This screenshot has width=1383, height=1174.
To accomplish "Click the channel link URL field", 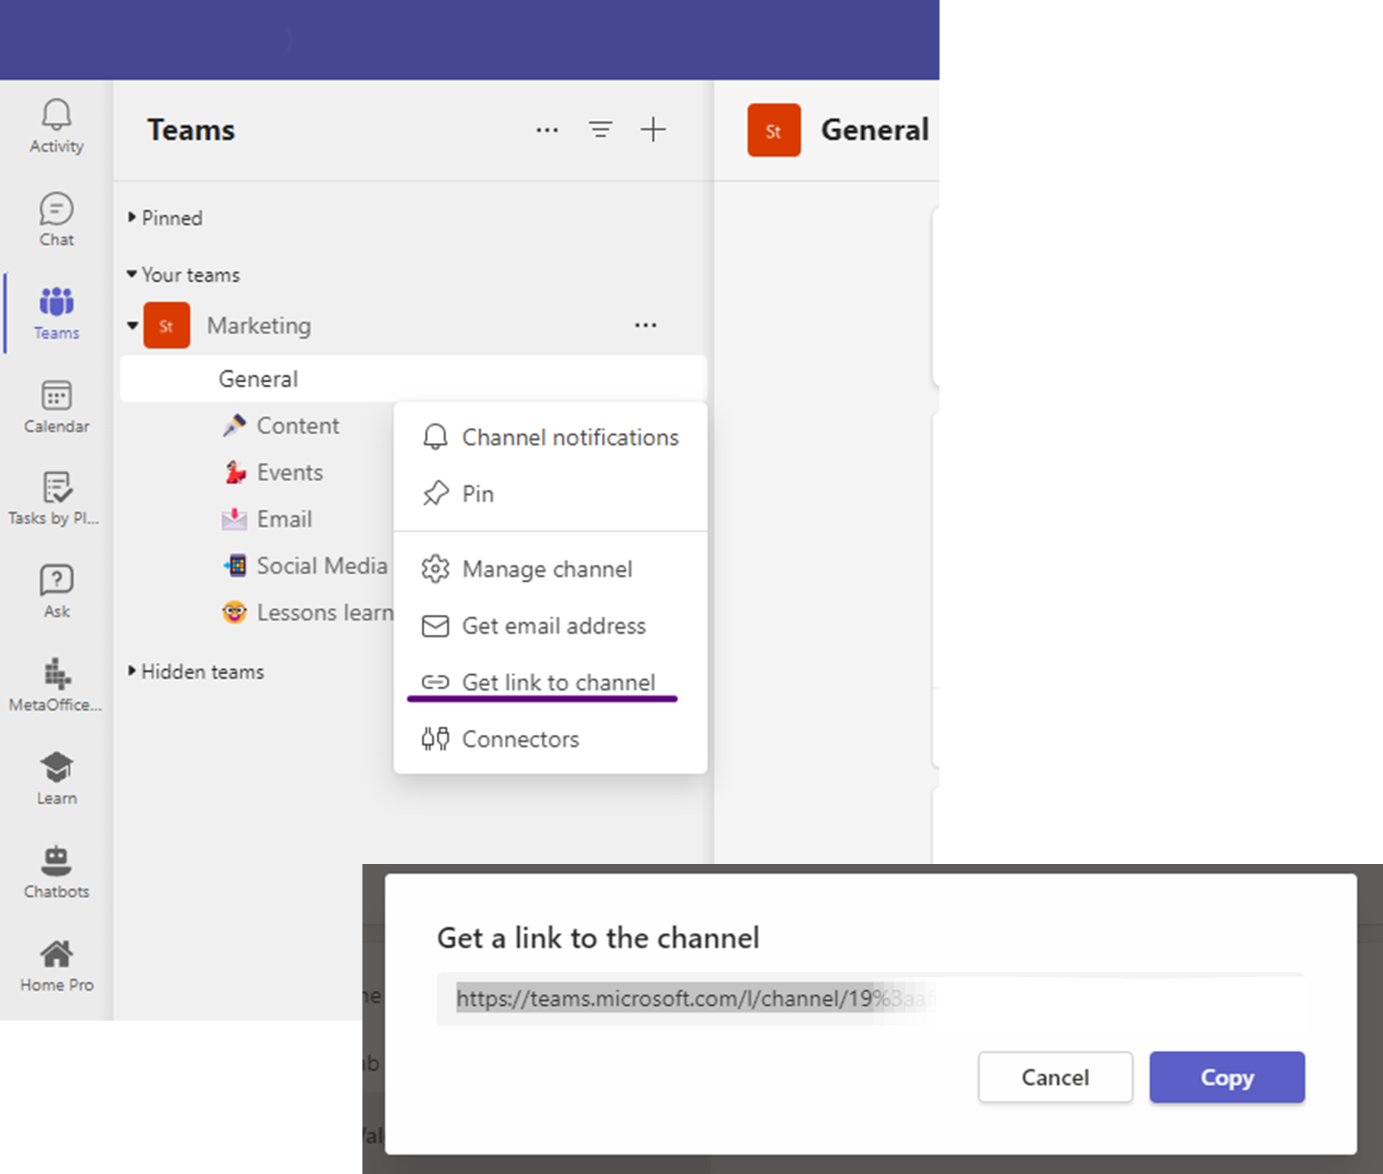I will pos(870,998).
